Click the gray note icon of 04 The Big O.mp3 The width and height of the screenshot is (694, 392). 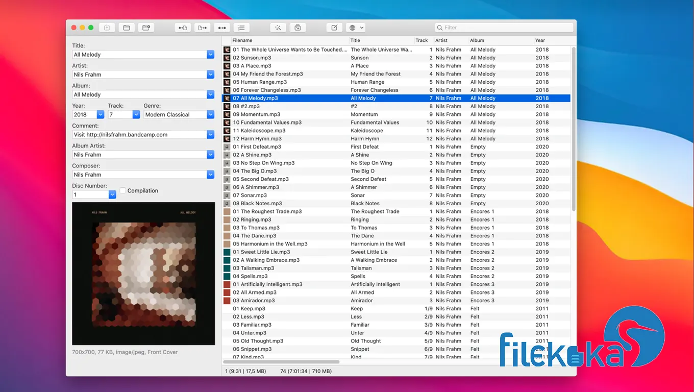227,171
